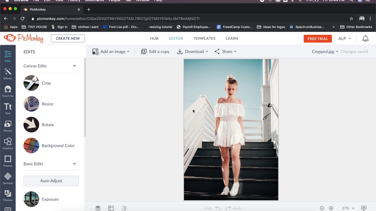The image size is (376, 211).
Task: Open the clothes i want bookmark folder
Action: click(x=85, y=27)
